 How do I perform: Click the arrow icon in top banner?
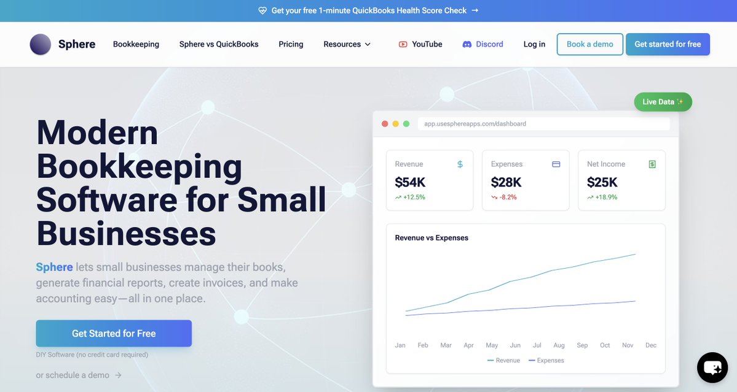point(475,10)
